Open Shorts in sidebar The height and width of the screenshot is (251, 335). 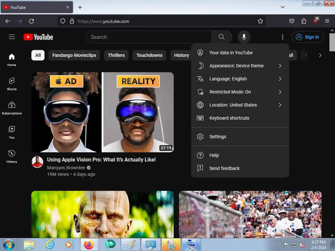click(12, 84)
